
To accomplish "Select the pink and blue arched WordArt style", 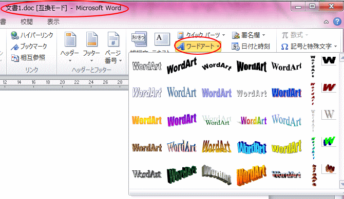I will 182,146.
